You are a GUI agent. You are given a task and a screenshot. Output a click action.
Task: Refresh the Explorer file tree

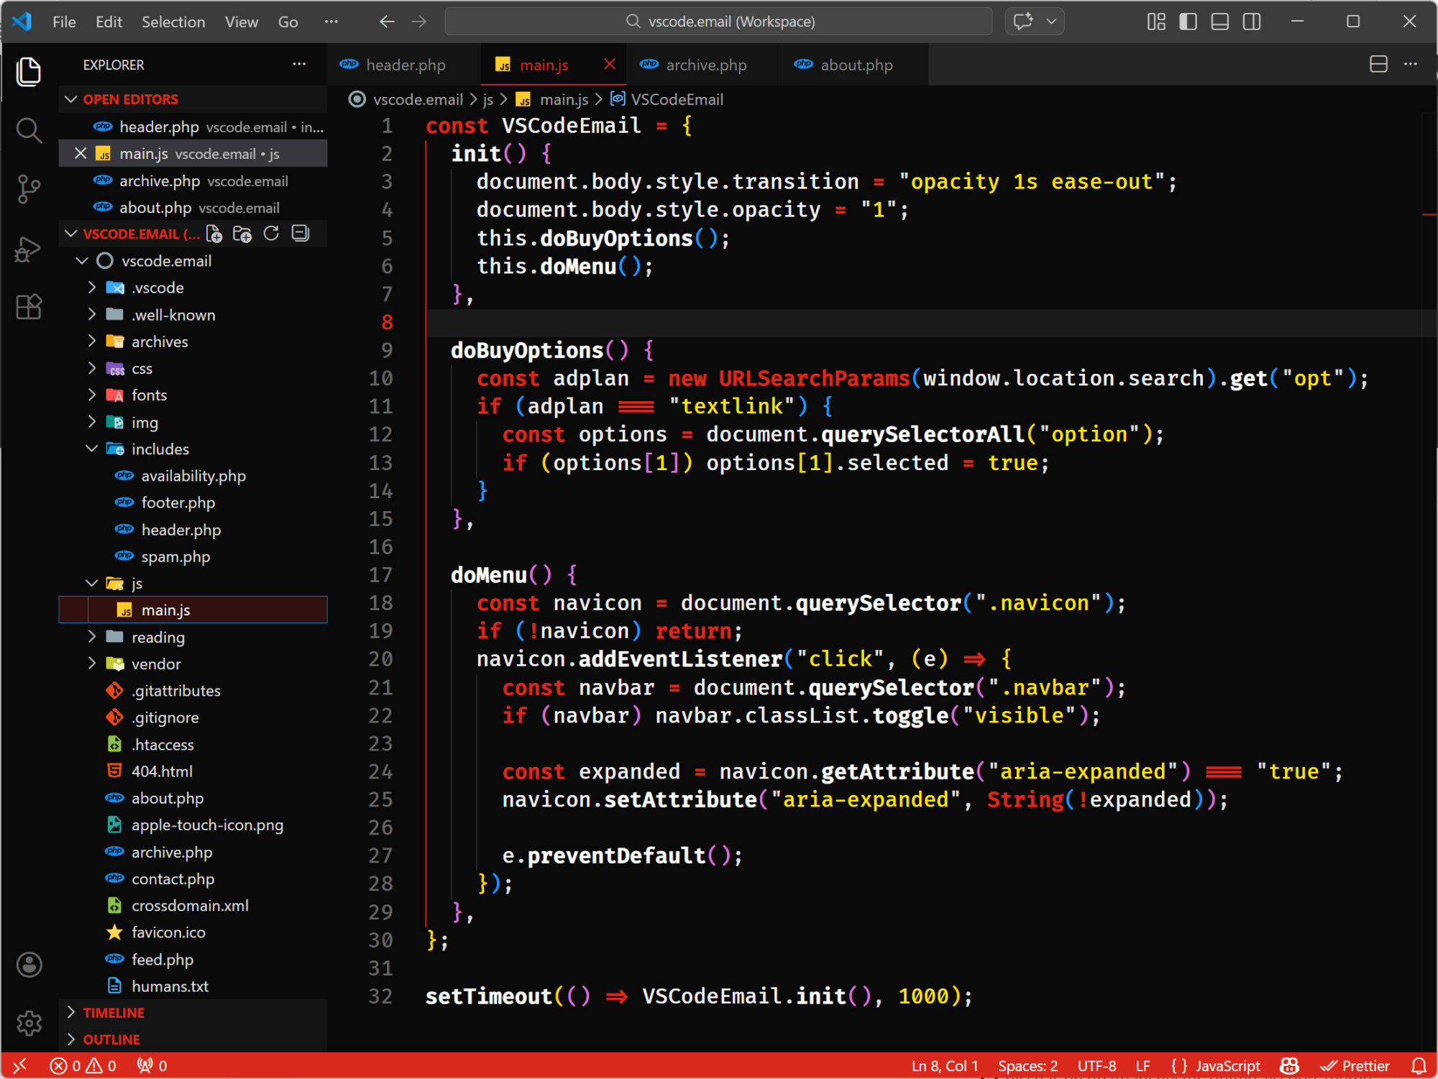[x=271, y=233]
